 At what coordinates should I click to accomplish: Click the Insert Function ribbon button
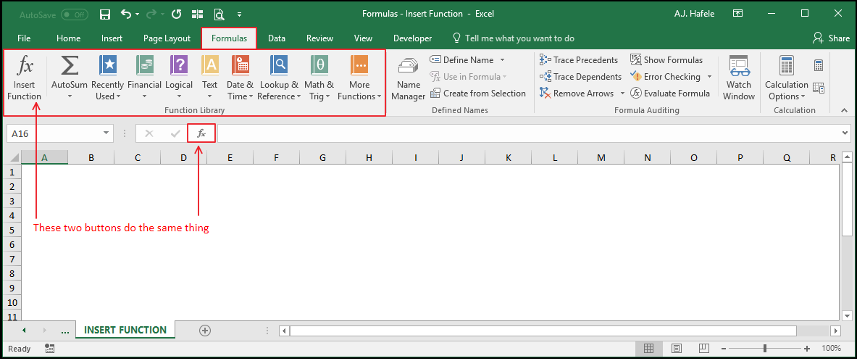coord(25,78)
